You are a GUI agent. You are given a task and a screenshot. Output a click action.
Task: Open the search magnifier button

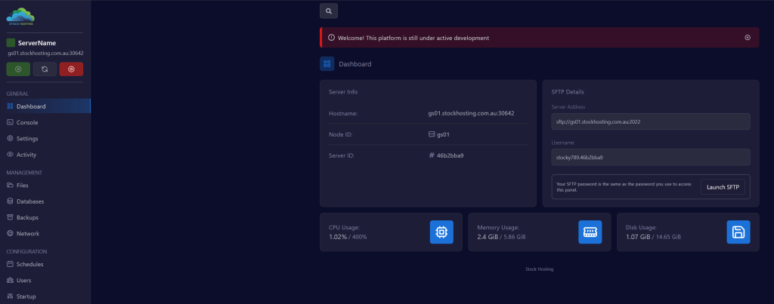(x=329, y=11)
